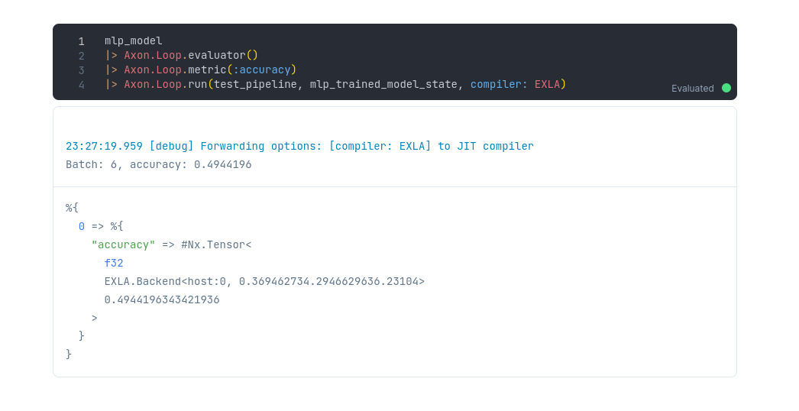The height and width of the screenshot is (411, 799).
Task: Click the :accuracy atom in the code
Action: coord(261,70)
